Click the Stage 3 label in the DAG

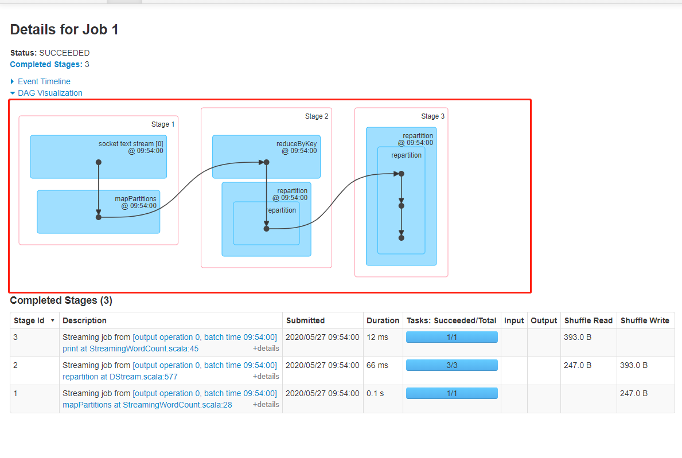(x=432, y=116)
